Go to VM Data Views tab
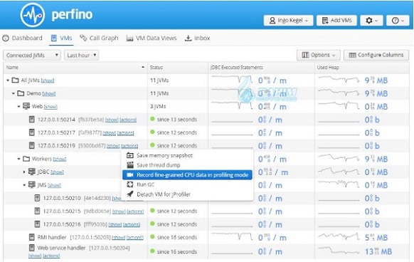Image resolution: width=414 pixels, height=262 pixels. [152, 38]
